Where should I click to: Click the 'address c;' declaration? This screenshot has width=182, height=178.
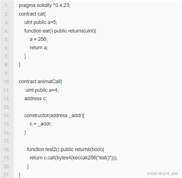pyautogui.click(x=35, y=98)
